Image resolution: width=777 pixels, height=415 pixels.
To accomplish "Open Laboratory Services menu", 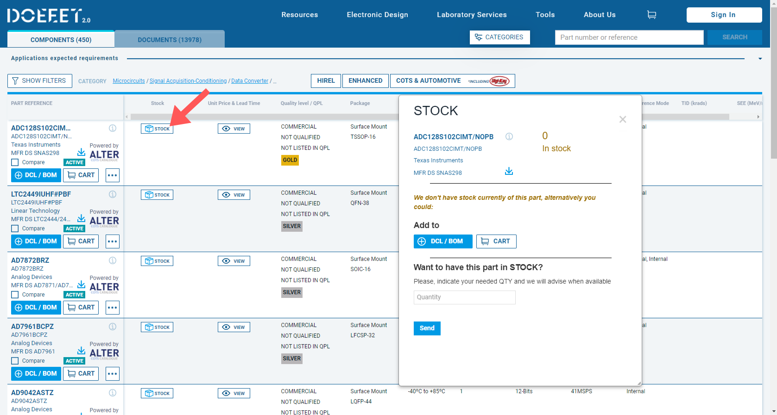I will pos(472,15).
